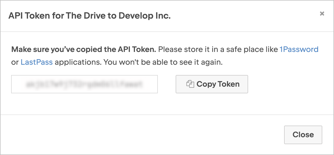This screenshot has width=334, height=155.
Task: Click the bold 'Make sure you've copied the API Token' text
Action: [x=83, y=49]
